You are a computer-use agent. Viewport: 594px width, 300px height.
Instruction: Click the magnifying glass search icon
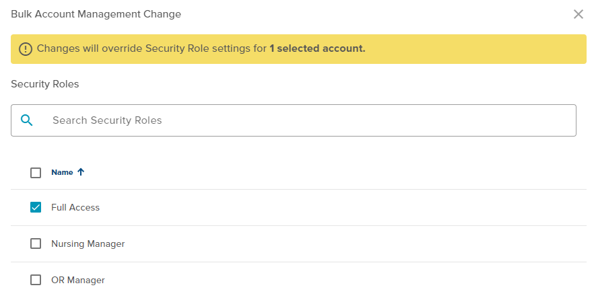(x=27, y=120)
